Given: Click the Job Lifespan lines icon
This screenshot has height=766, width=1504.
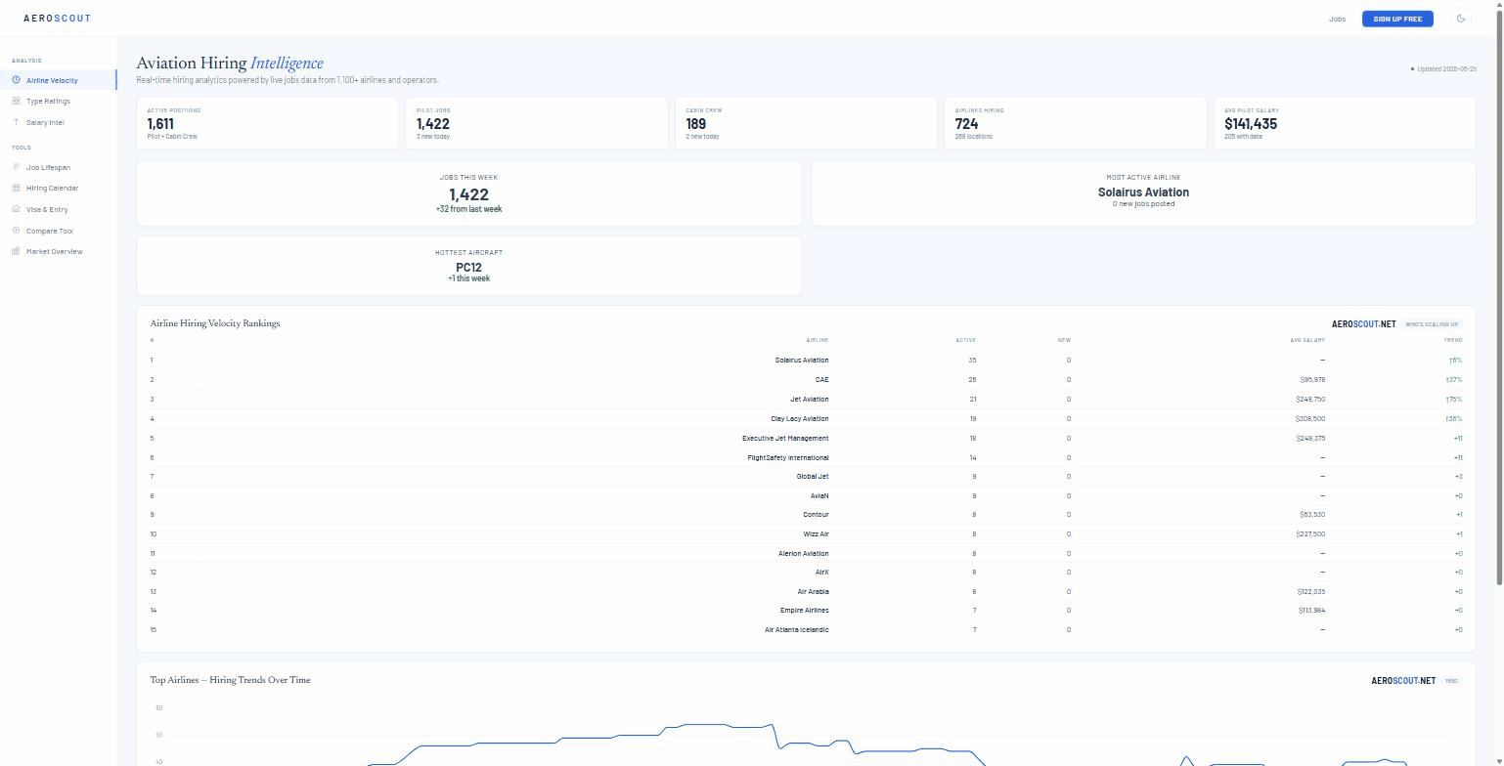Looking at the screenshot, I should point(16,167).
